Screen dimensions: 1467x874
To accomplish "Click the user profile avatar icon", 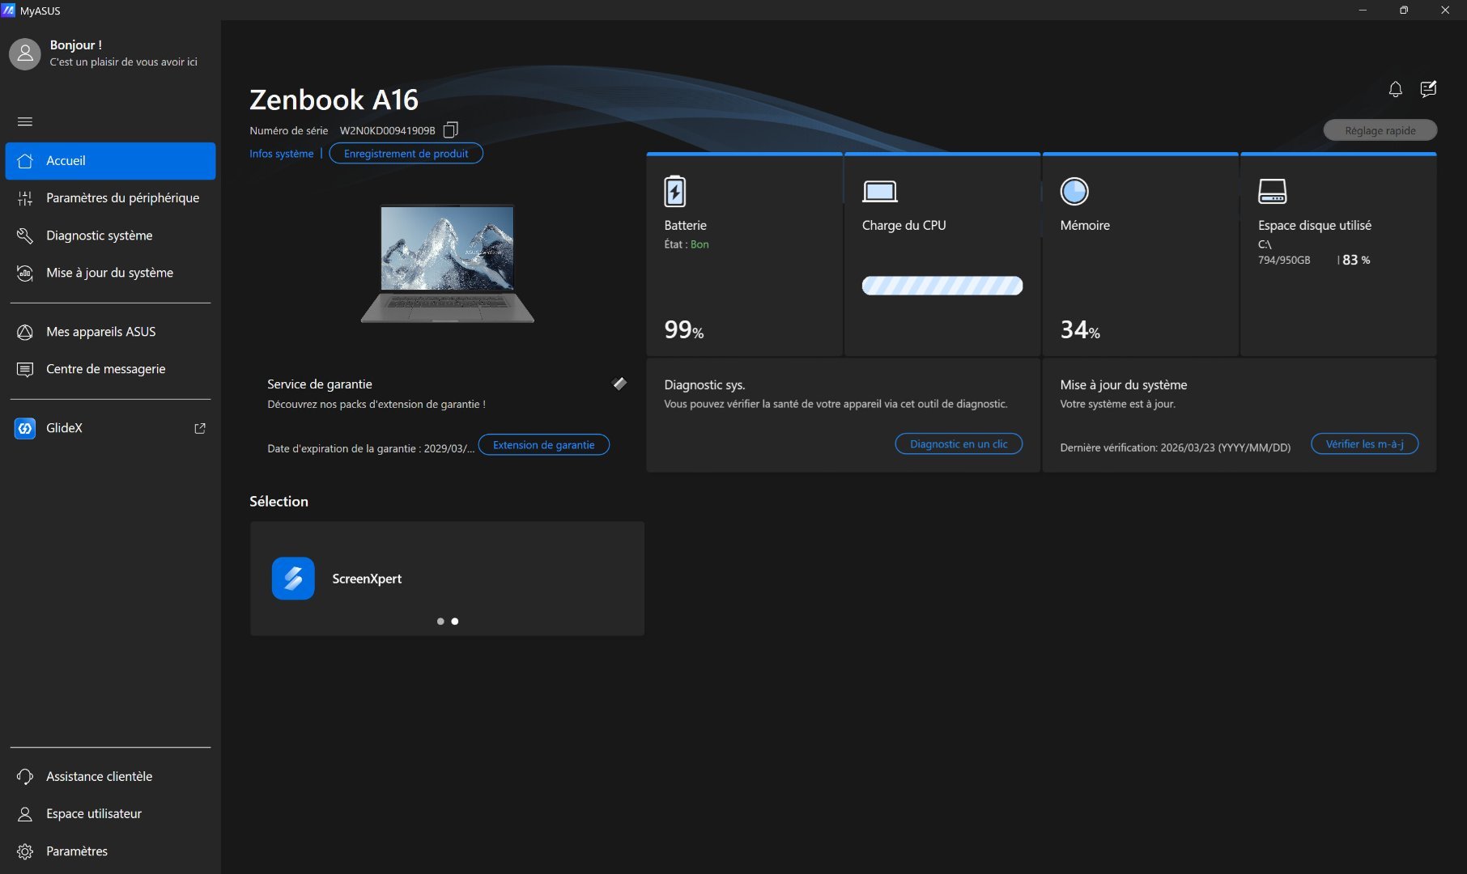I will tap(25, 53).
